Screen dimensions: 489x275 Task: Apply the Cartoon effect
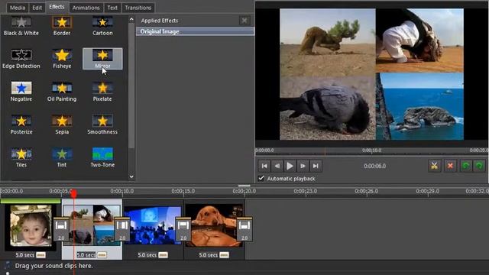(102, 26)
